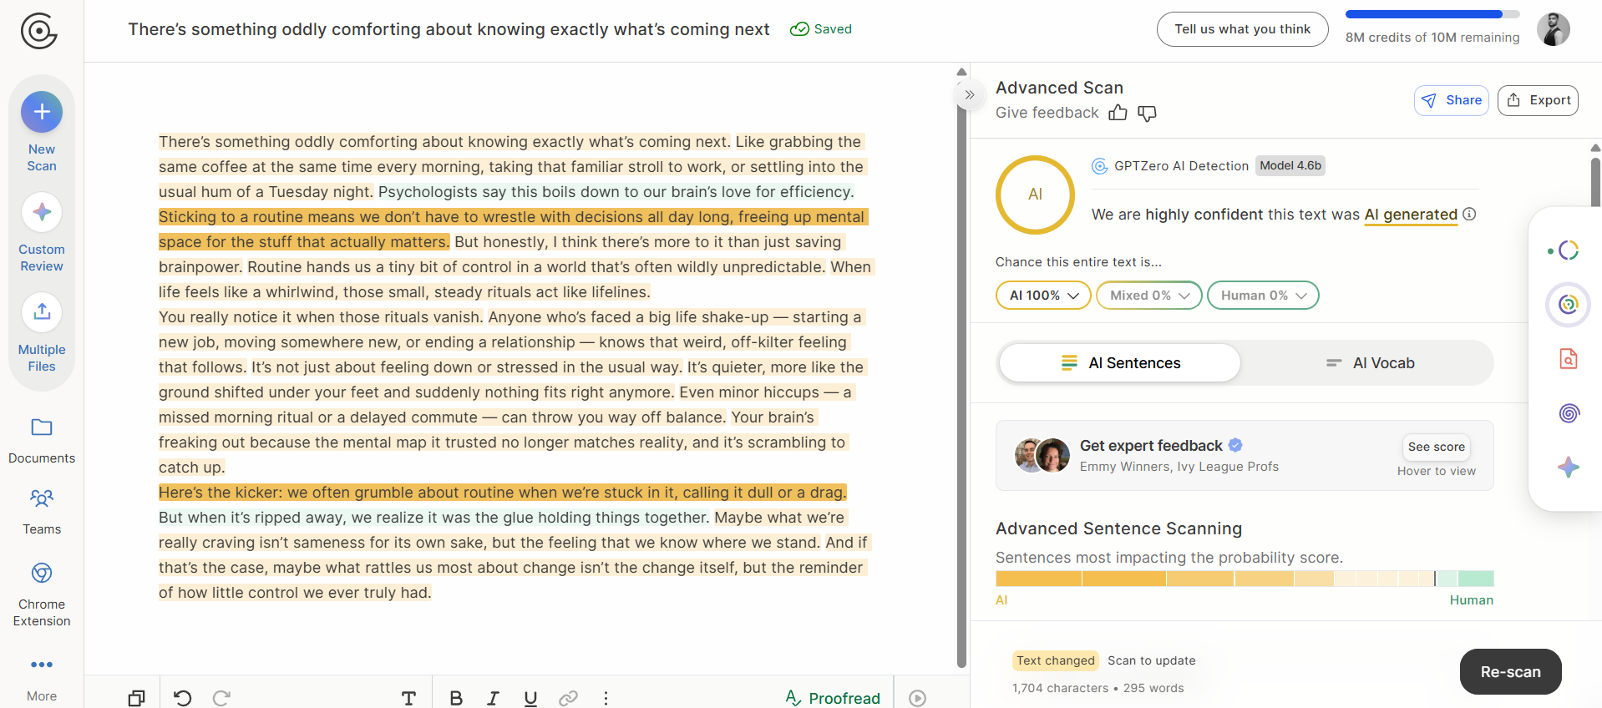Open the sparkle star icon in rail

(x=1568, y=467)
